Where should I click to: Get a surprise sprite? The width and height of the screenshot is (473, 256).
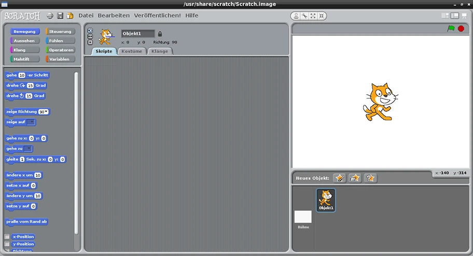pos(370,178)
